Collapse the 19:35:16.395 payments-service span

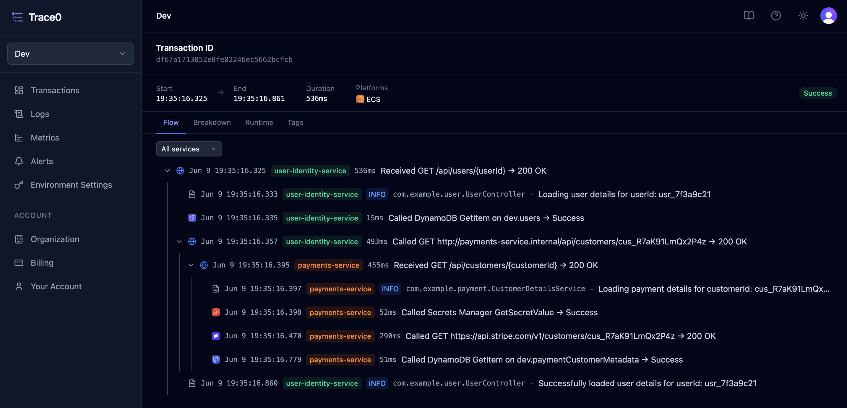pos(191,265)
